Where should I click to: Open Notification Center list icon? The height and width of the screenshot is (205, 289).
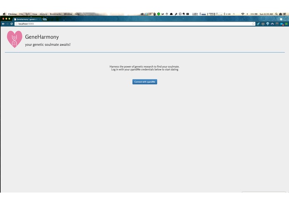coord(284,14)
